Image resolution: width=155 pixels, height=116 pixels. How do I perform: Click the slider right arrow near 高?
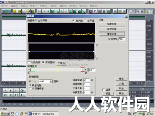coord(86,70)
